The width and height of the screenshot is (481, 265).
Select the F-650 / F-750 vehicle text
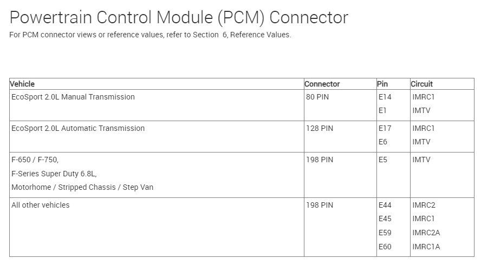[x=35, y=160]
